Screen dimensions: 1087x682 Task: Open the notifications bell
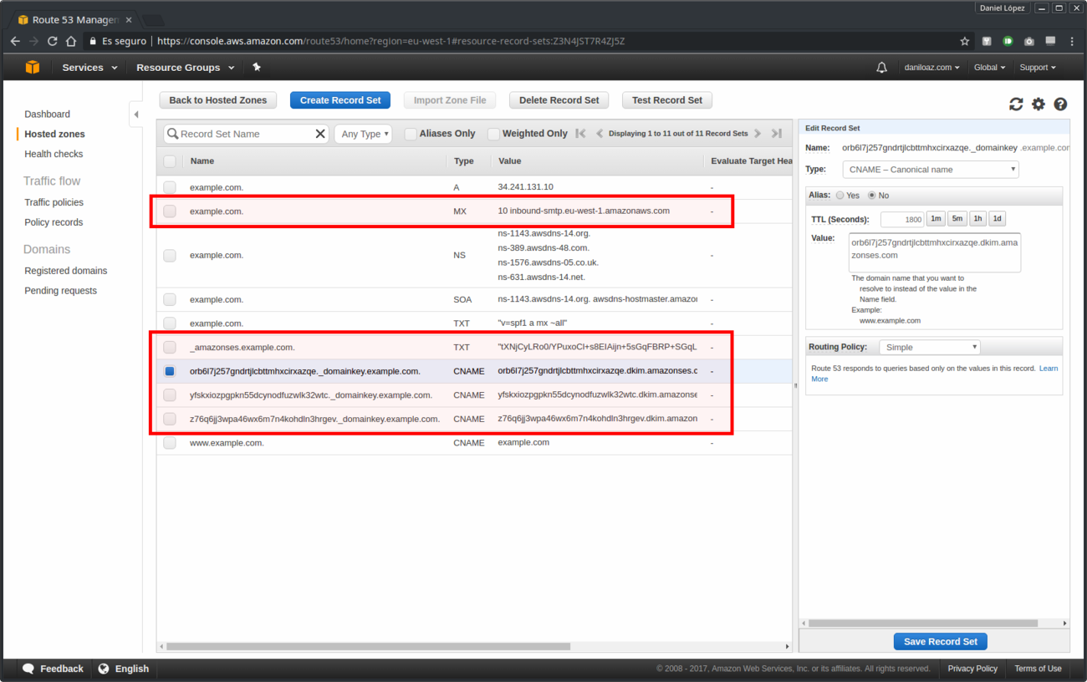pyautogui.click(x=881, y=68)
